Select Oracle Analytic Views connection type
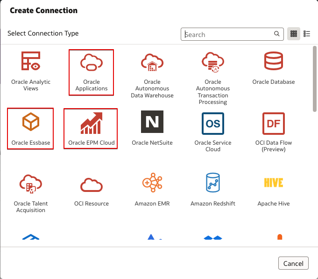318x279 pixels. pyautogui.click(x=31, y=70)
